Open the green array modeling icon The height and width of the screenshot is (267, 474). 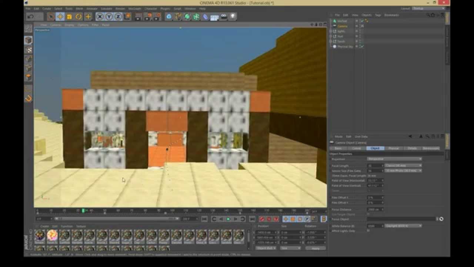click(x=196, y=17)
